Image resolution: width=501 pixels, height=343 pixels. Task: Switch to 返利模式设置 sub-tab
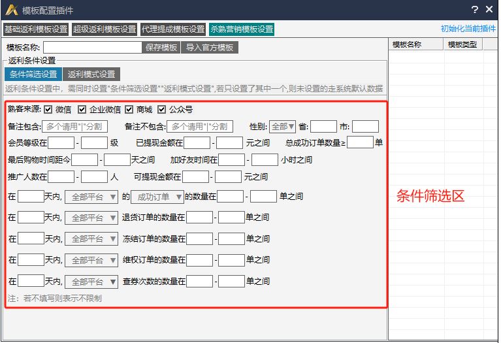91,74
